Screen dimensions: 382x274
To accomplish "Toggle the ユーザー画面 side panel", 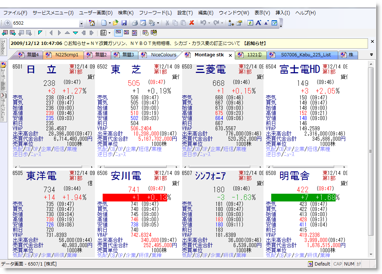I will click(x=3, y=77).
